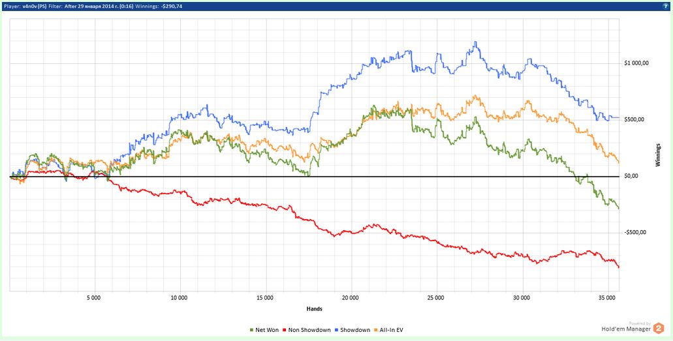Toggle the Non Showdown legend entry

point(306,330)
